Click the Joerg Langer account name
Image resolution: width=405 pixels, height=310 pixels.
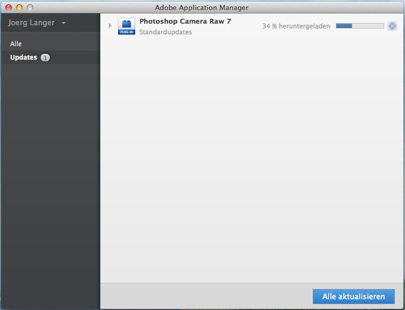(31, 23)
